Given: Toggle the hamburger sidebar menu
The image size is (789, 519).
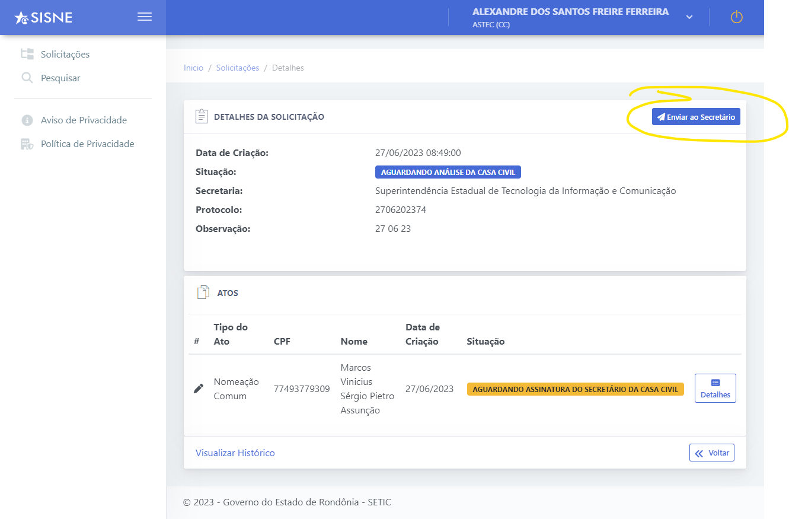Looking at the screenshot, I should [x=145, y=17].
